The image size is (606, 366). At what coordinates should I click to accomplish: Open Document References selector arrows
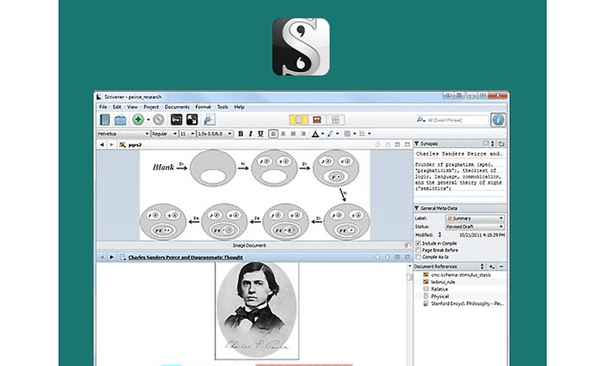pos(482,266)
